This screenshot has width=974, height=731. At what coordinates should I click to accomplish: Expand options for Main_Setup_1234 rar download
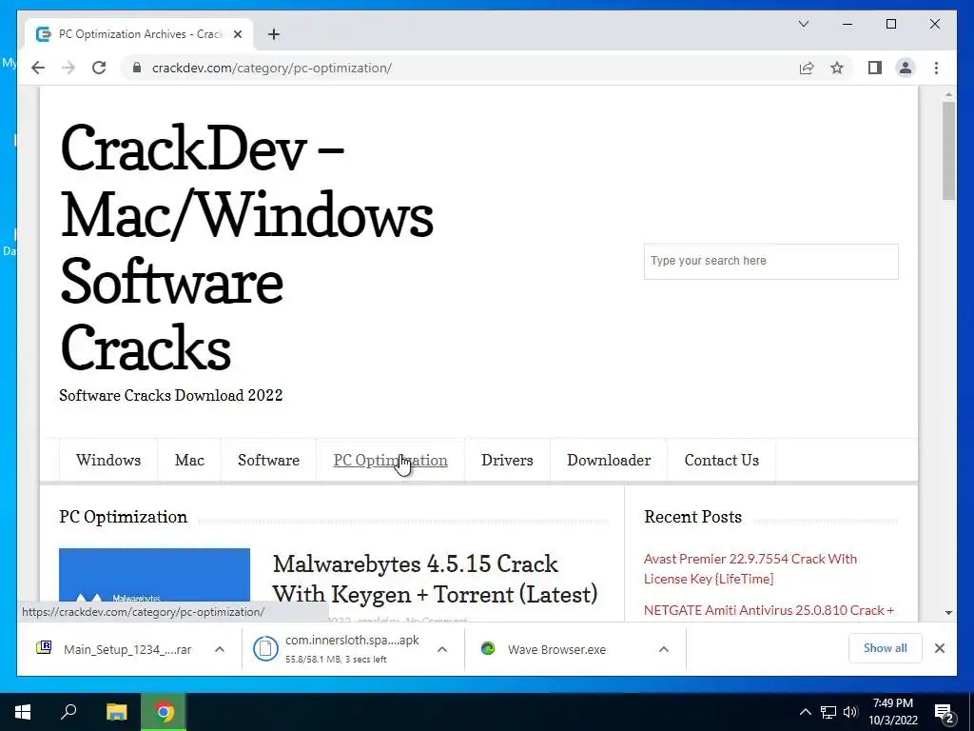coord(220,649)
